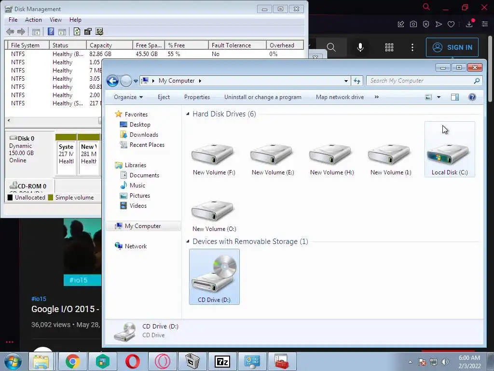Click the volume speaker tray icon

coord(445,362)
